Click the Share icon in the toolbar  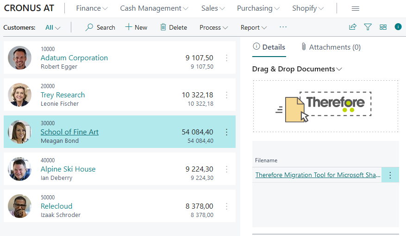[353, 27]
